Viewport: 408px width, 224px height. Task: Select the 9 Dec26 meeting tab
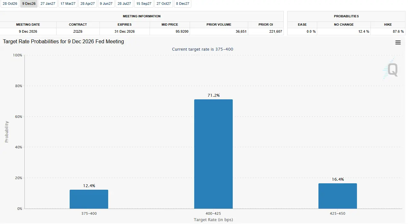29,4
